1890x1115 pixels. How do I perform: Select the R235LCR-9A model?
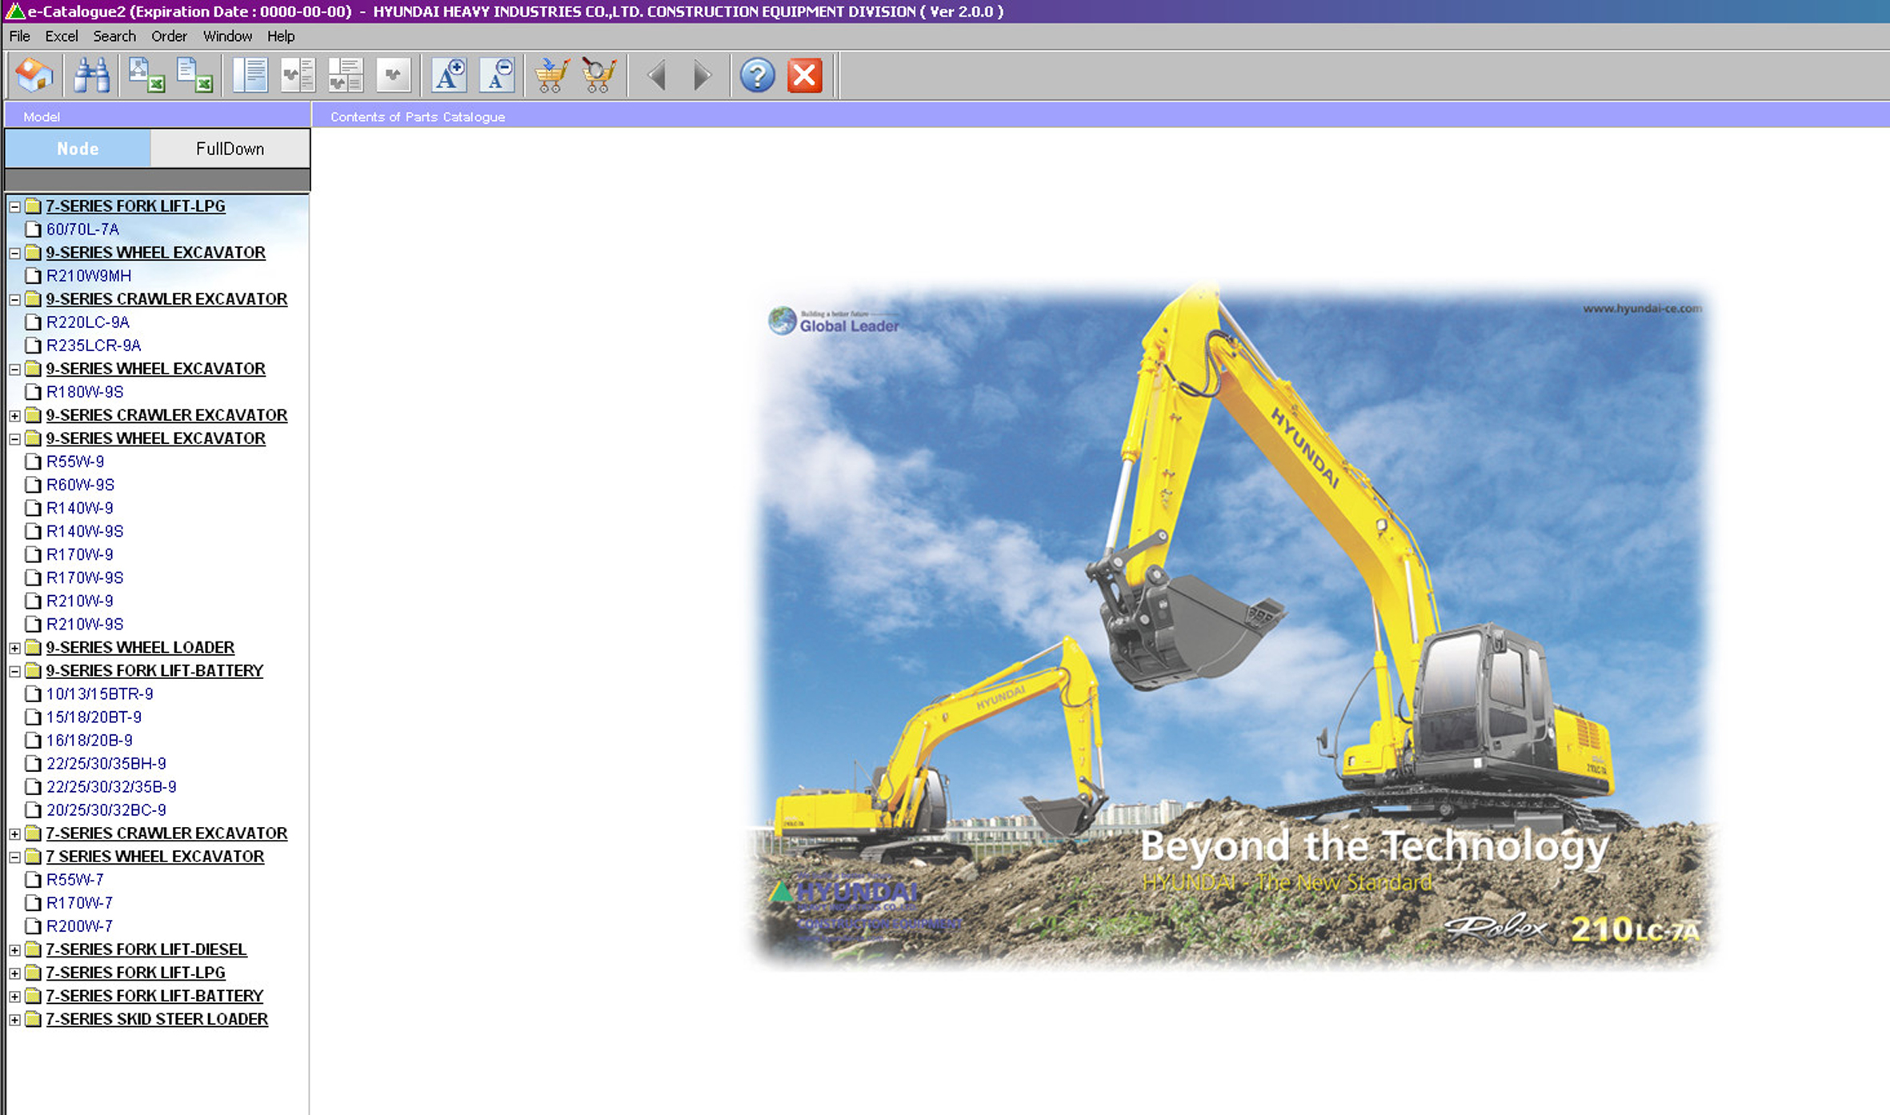tap(93, 346)
